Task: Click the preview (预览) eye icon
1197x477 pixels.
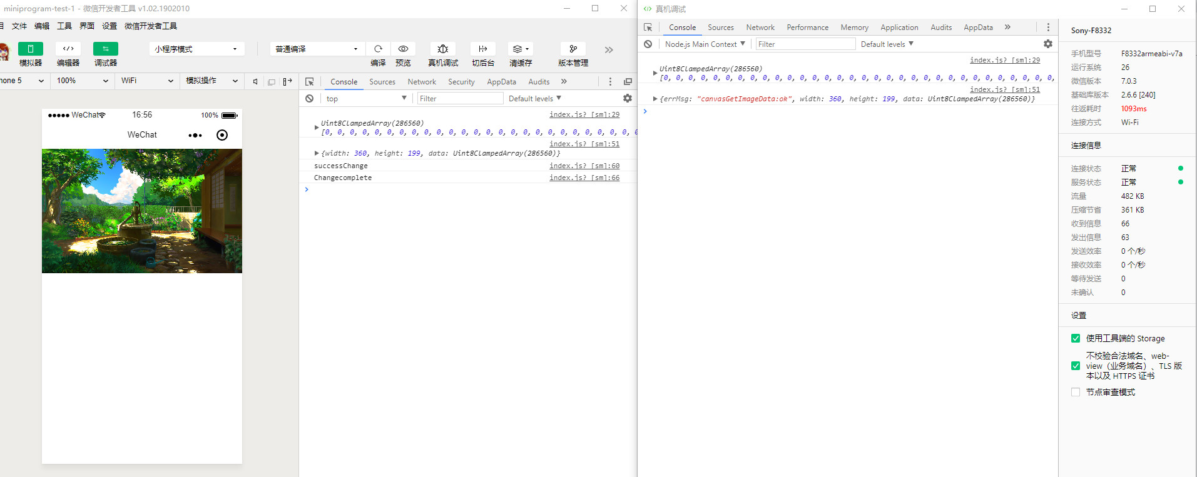Action: 403,49
